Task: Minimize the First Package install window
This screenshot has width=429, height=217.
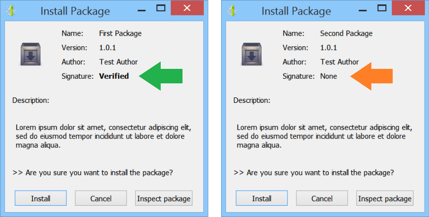Action: (x=142, y=10)
